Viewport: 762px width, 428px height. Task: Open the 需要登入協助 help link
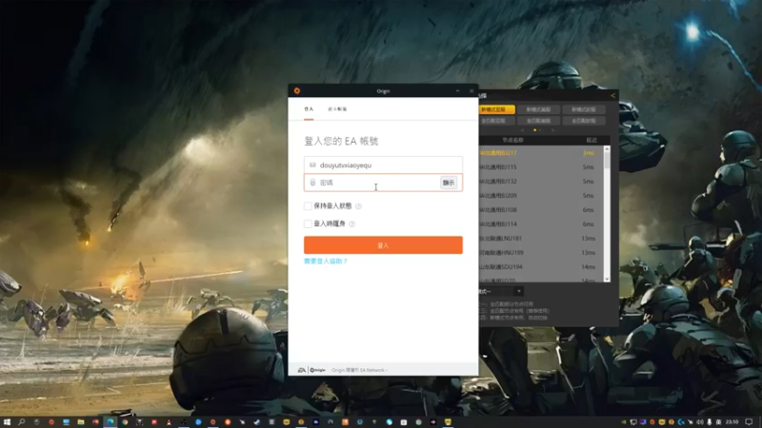[x=326, y=261]
